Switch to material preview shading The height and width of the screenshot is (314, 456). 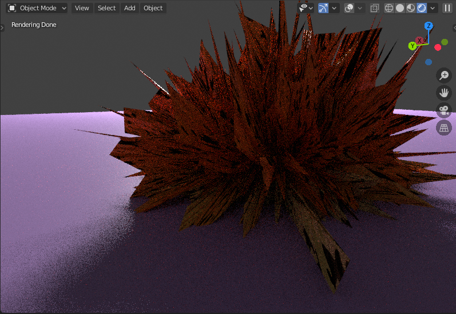point(411,8)
